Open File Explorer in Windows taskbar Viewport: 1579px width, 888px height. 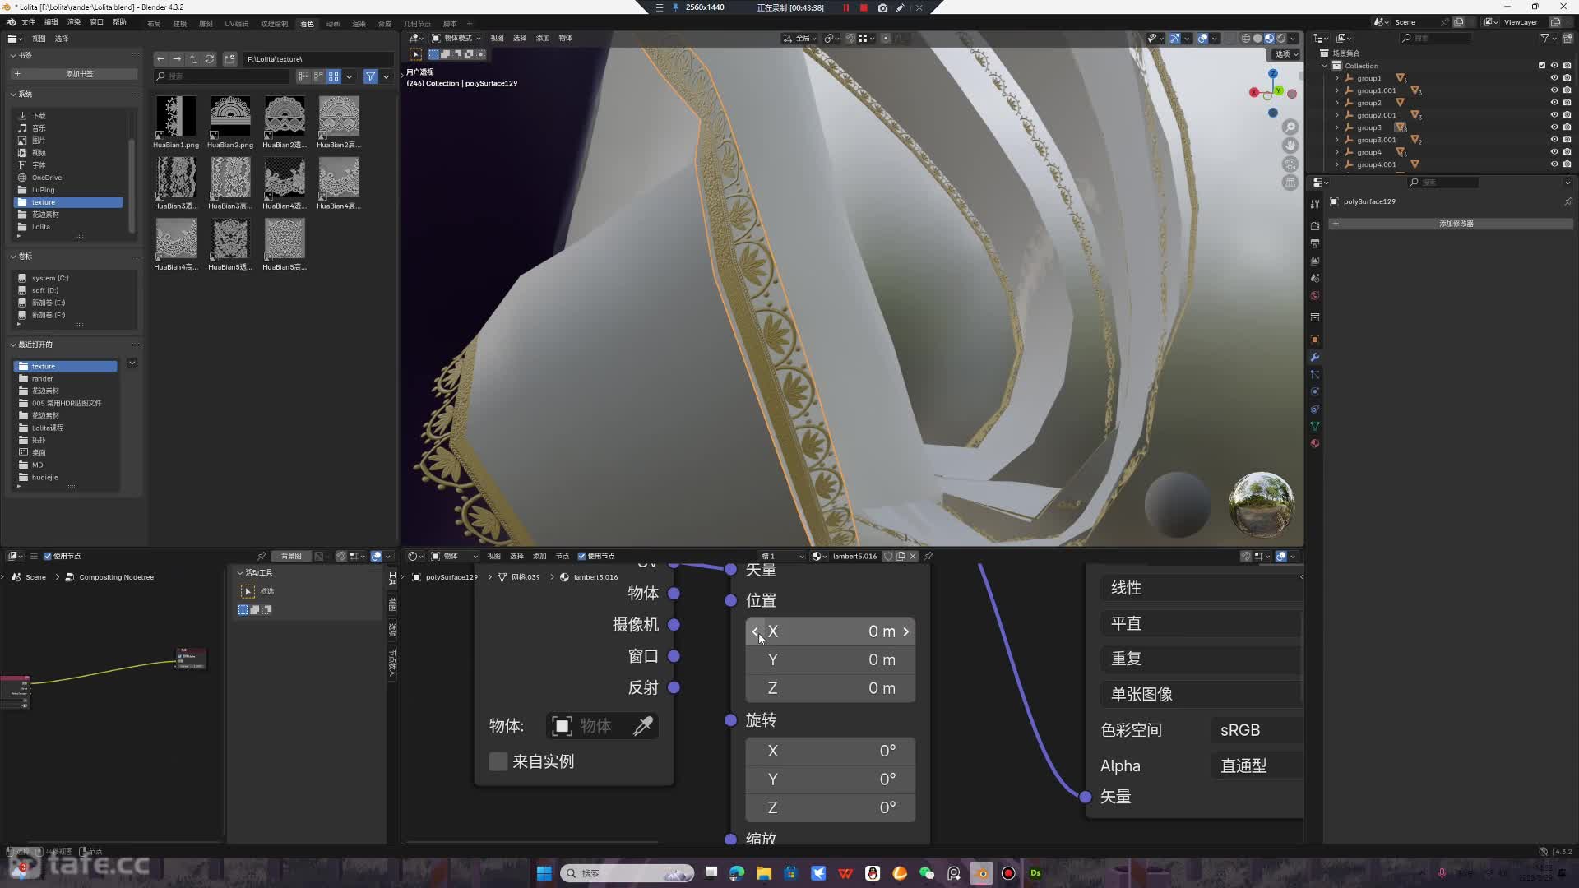pos(764,873)
